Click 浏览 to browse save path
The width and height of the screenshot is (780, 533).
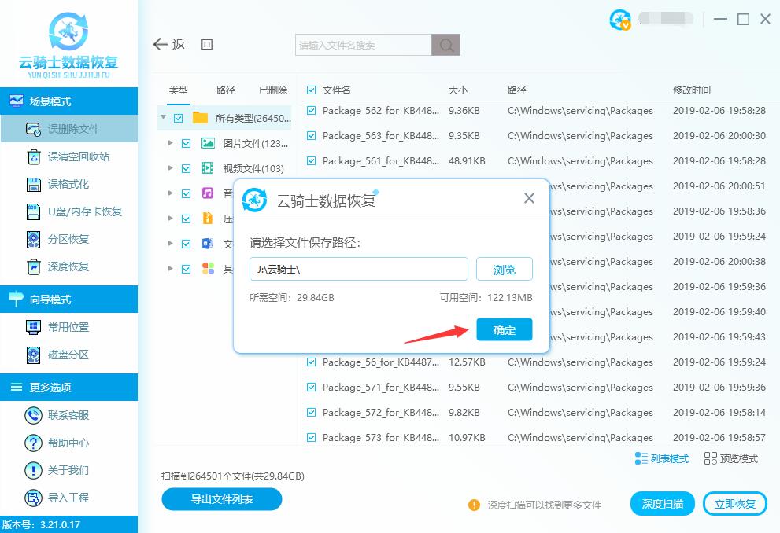505,269
